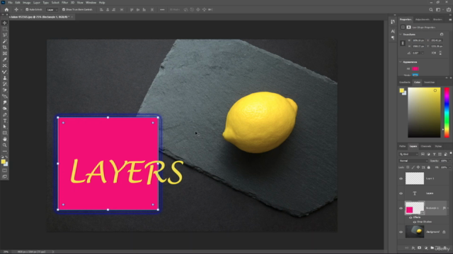Hide the Layer 1 layer
Image resolution: width=453 pixels, height=254 pixels.
pos(401,179)
